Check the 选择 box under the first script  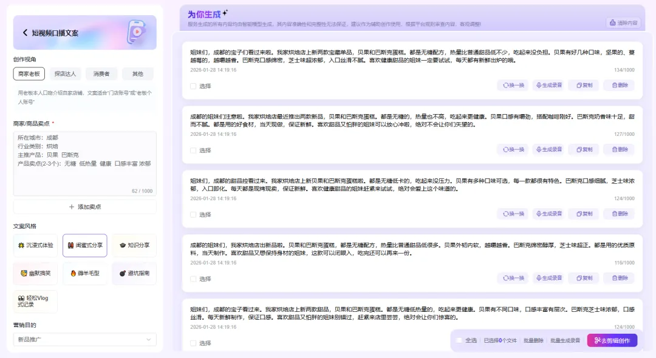point(193,86)
